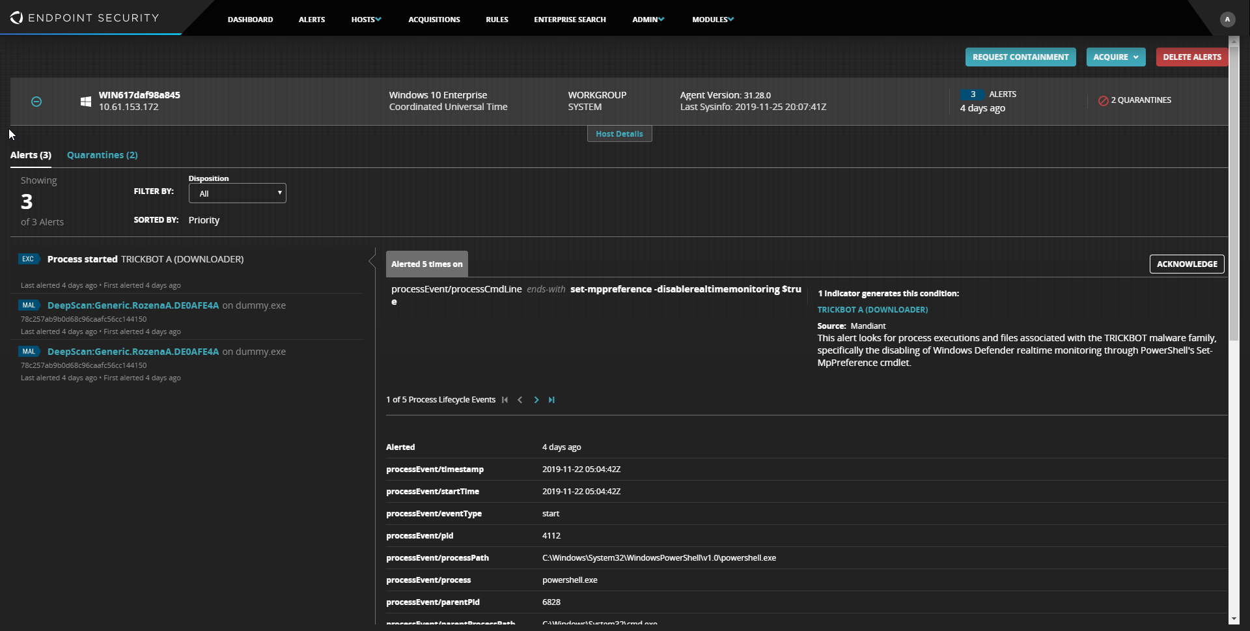Click the Windows OS icon for host
Viewport: 1250px width, 631px height.
pos(85,101)
